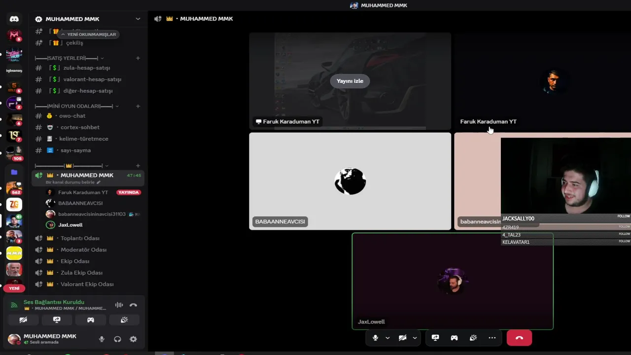
Task: Jump to new mentions via red YENİ button
Action: click(14, 288)
